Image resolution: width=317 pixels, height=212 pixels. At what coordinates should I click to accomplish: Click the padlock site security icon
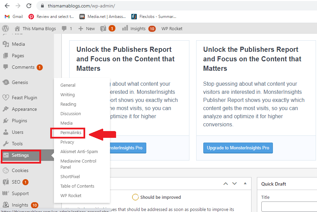coord(42,6)
